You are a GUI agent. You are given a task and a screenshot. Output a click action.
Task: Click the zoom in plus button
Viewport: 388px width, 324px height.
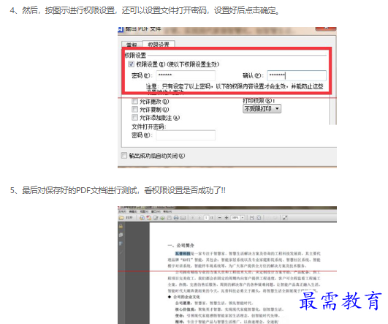point(227,218)
